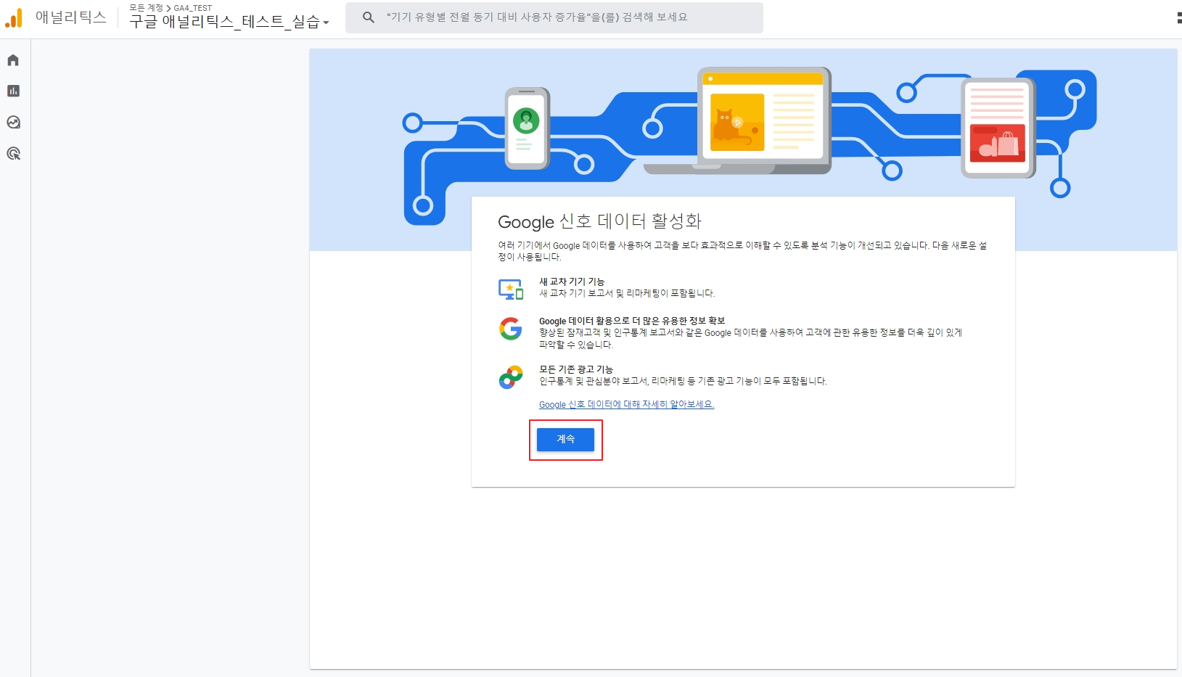
Task: Click the 모든 계정 breadcrumb
Action: coord(147,8)
